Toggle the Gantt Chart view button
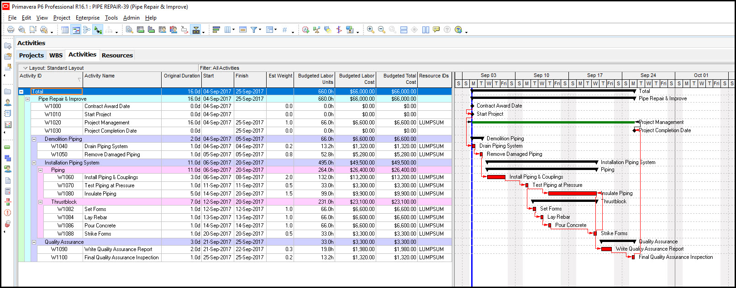Image resolution: width=736 pixels, height=288 pixels. point(76,30)
